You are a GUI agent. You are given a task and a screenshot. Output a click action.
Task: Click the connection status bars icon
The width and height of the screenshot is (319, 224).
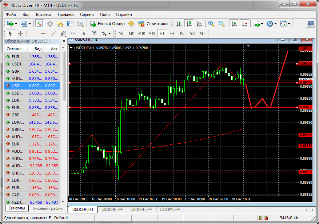pos(263,218)
